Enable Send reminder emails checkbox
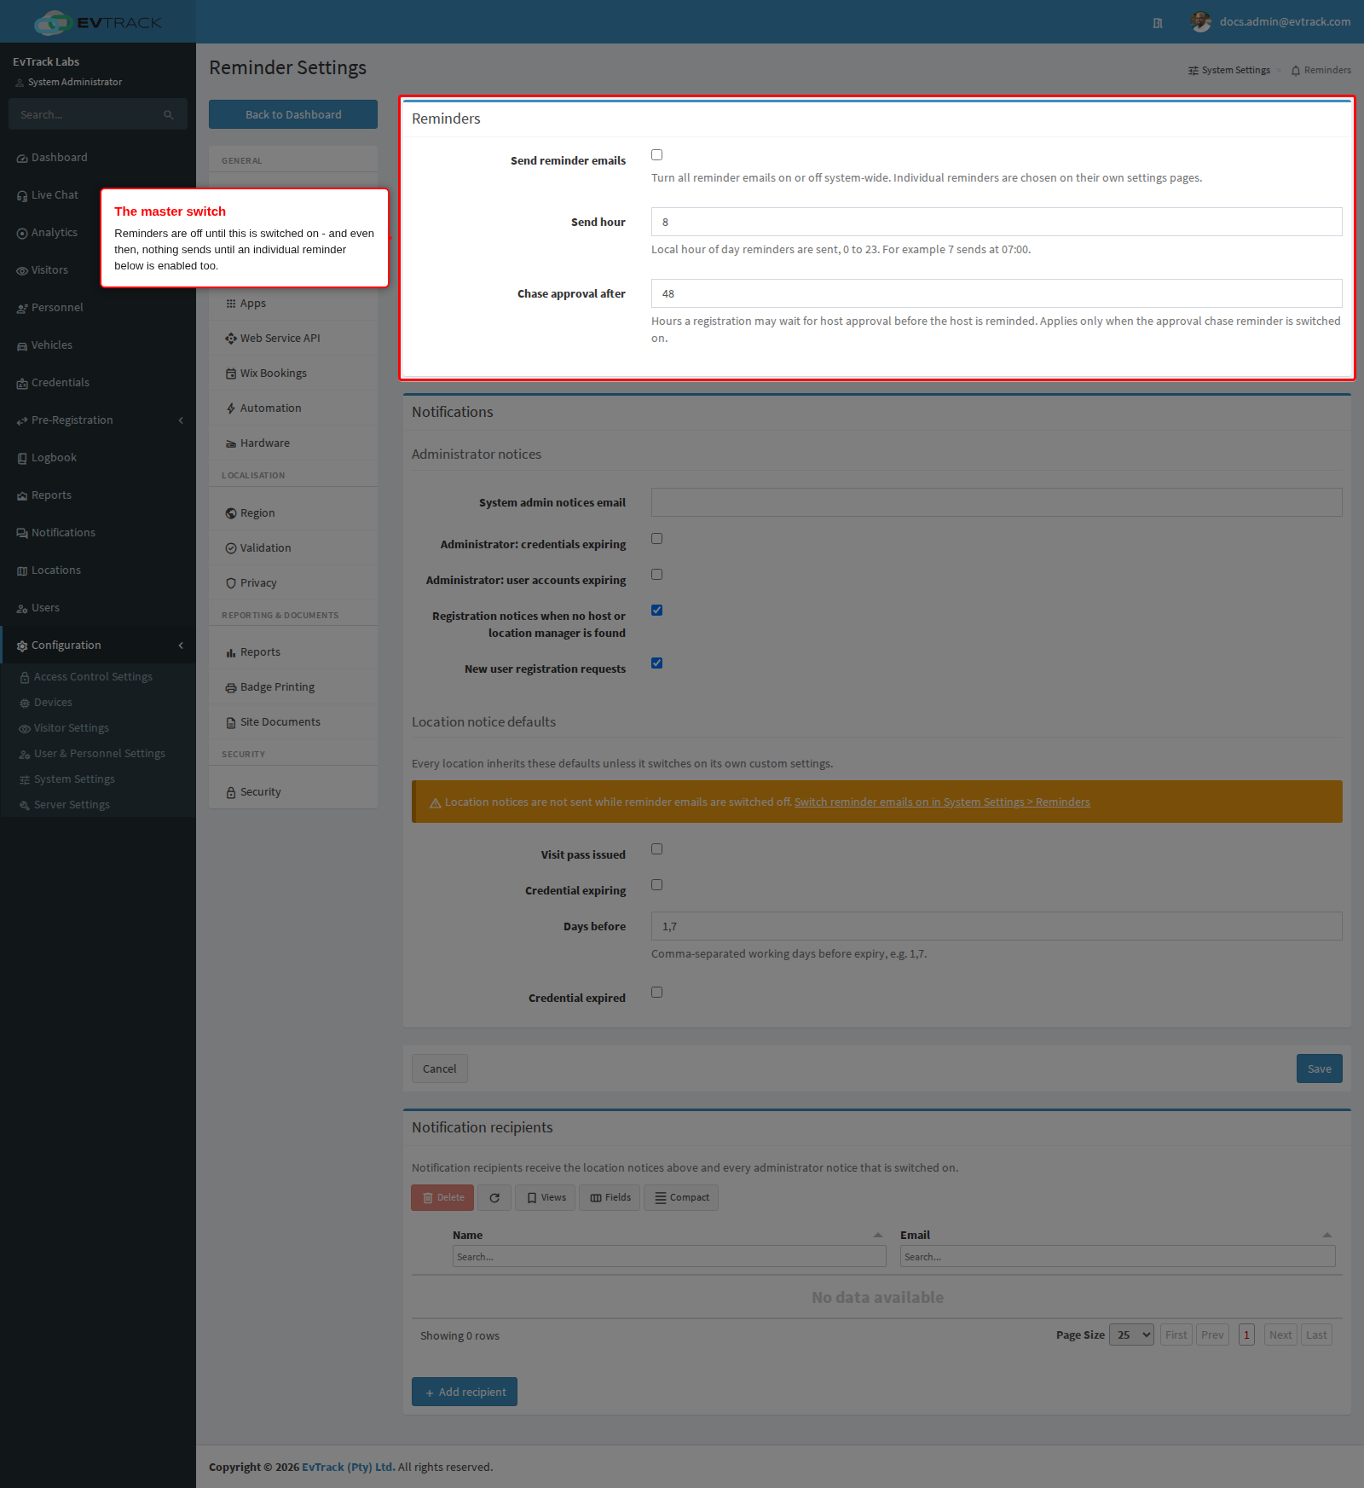 point(656,154)
